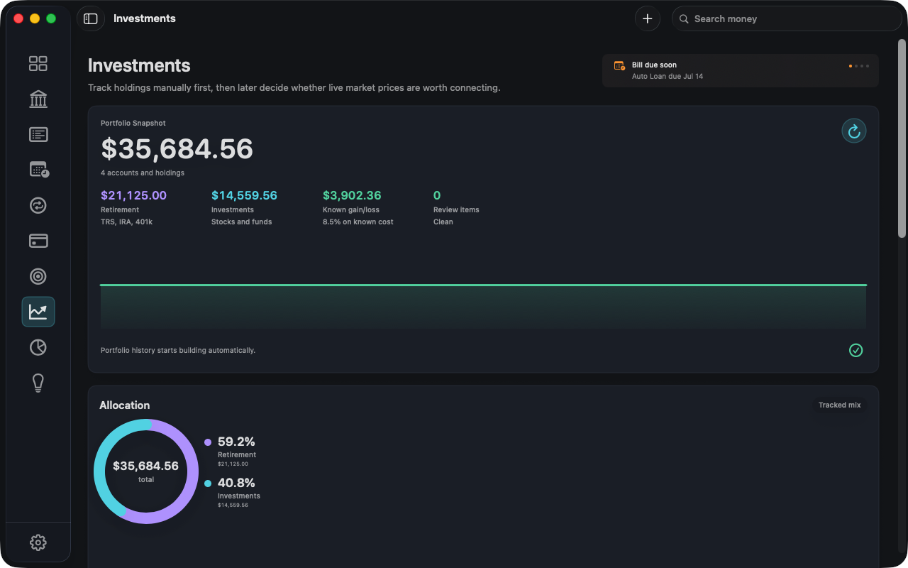This screenshot has width=908, height=568.
Task: Click the portfolio history green line chart
Action: click(x=483, y=306)
